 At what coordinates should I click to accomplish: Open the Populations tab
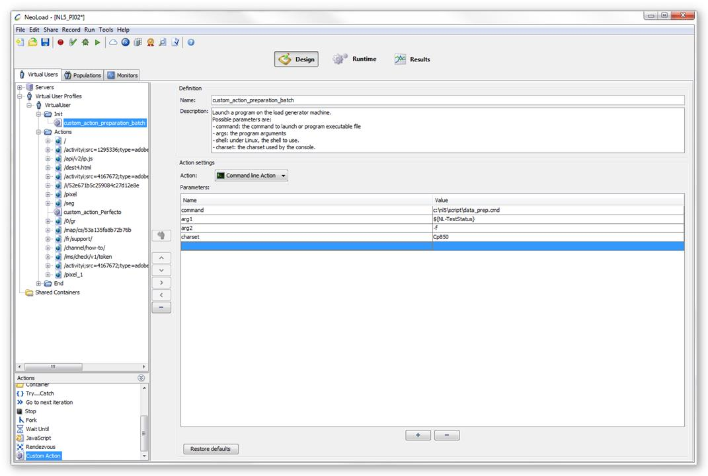[x=83, y=75]
